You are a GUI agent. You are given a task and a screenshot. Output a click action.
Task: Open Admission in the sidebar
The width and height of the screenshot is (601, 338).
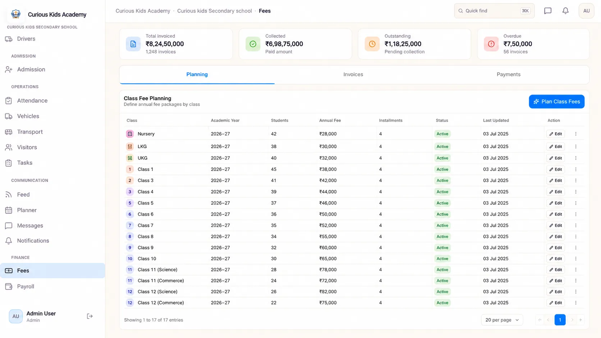[52, 69]
